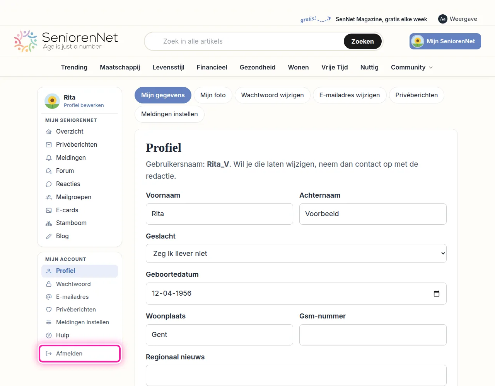
Task: Select the E-mailadres wijzigen tab
Action: [350, 95]
